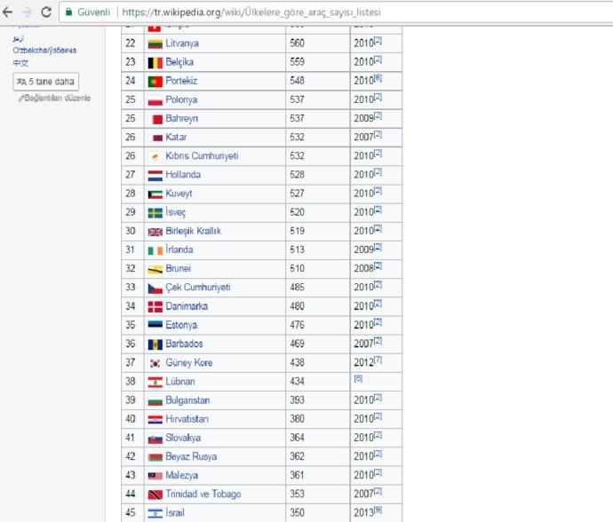Image resolution: width=613 pixels, height=522 pixels.
Task: Open the İsveç article link
Action: click(176, 212)
